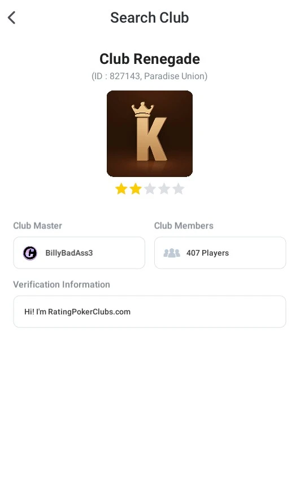Click the Club Renegade title
Viewport: 300px width, 492px height.
point(150,59)
